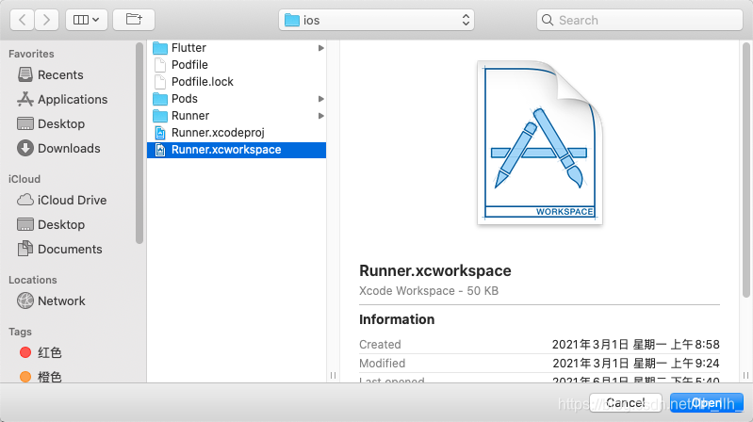The height and width of the screenshot is (422, 753).
Task: Click the Tags section header
Action: (x=20, y=332)
